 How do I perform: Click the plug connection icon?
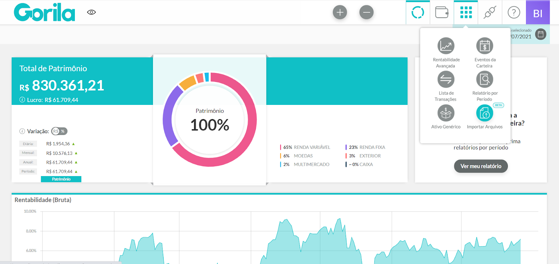tap(490, 12)
